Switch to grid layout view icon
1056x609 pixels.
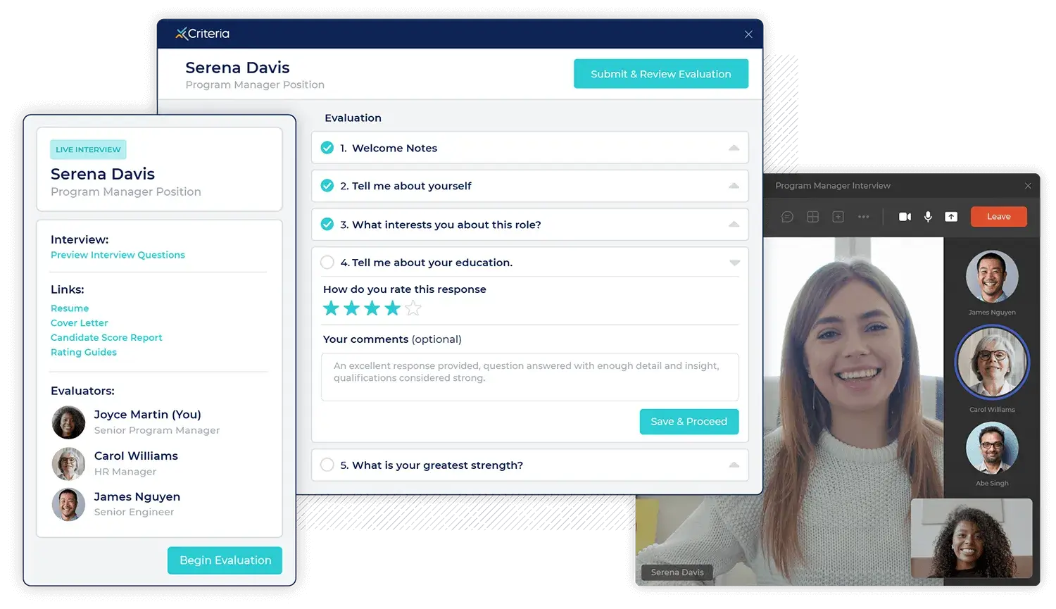point(812,217)
